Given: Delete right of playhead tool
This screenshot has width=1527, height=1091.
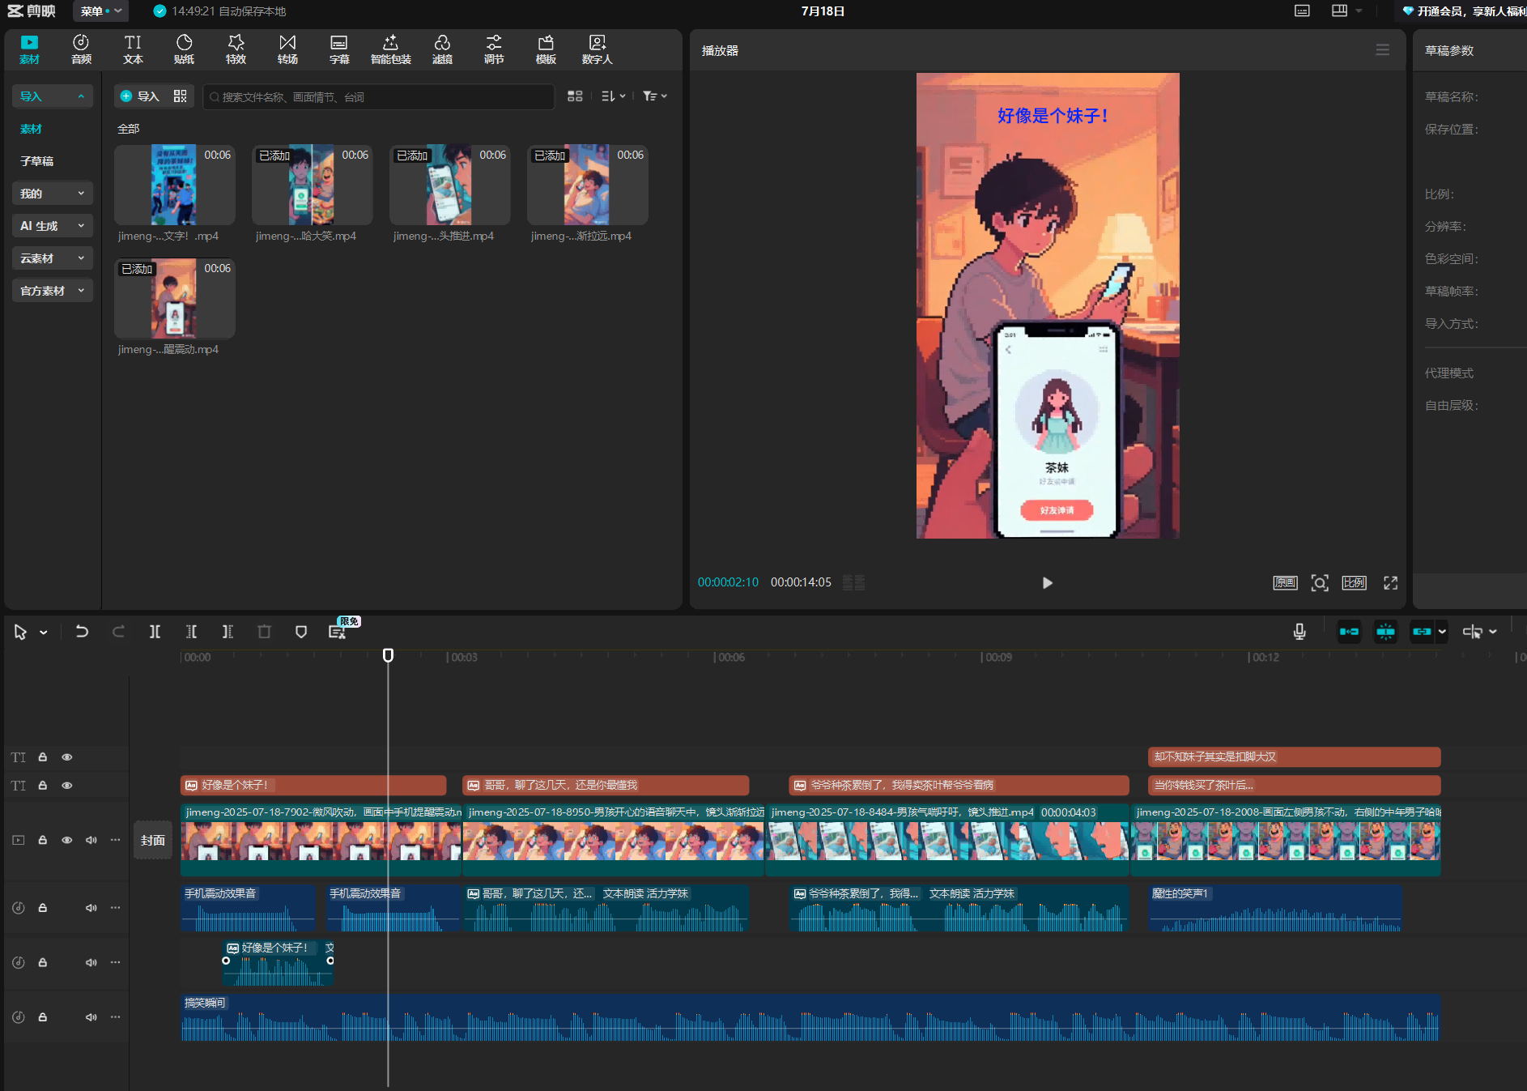Looking at the screenshot, I should tap(228, 632).
